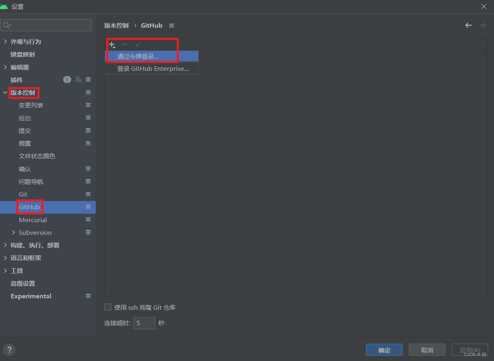
Task: Click the project icon beside Experimental
Action: pos(88,296)
